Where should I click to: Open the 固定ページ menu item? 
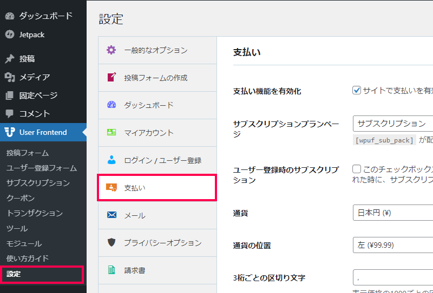tap(43, 96)
